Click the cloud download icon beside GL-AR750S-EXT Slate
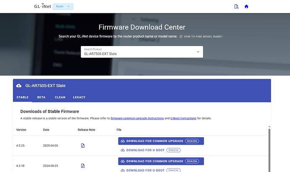Viewport: 290px width, 172px height. [18, 86]
